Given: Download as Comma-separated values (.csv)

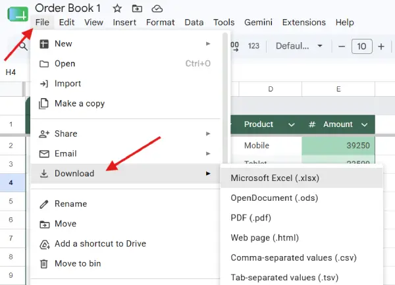Looking at the screenshot, I should [302, 258].
